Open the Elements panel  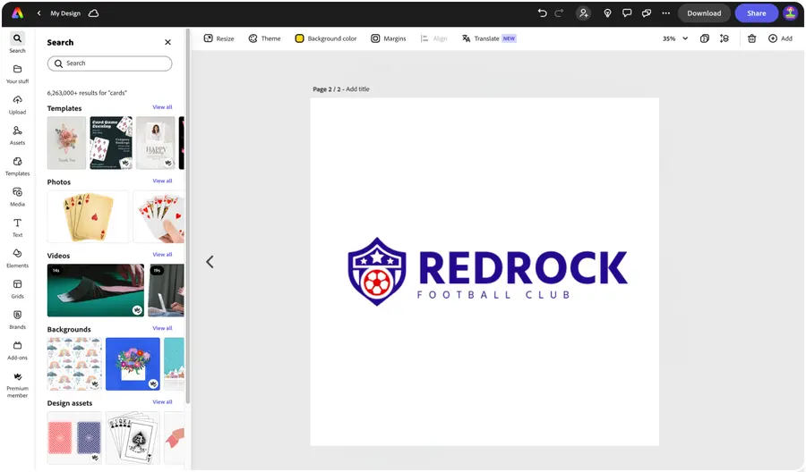point(17,257)
